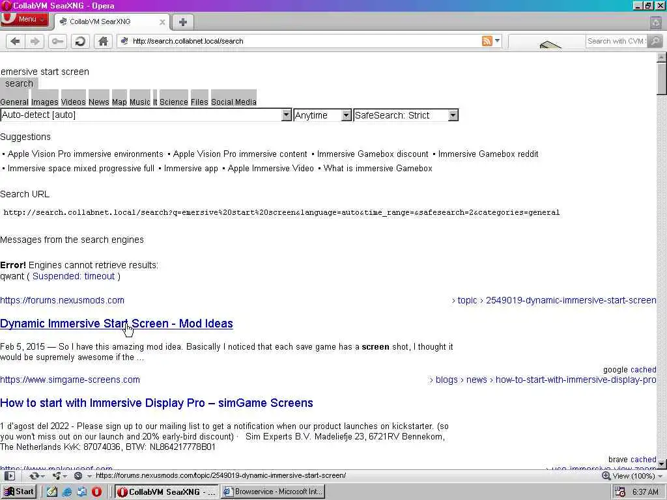Click the wand password key icon
The image size is (667, 500).
57,41
